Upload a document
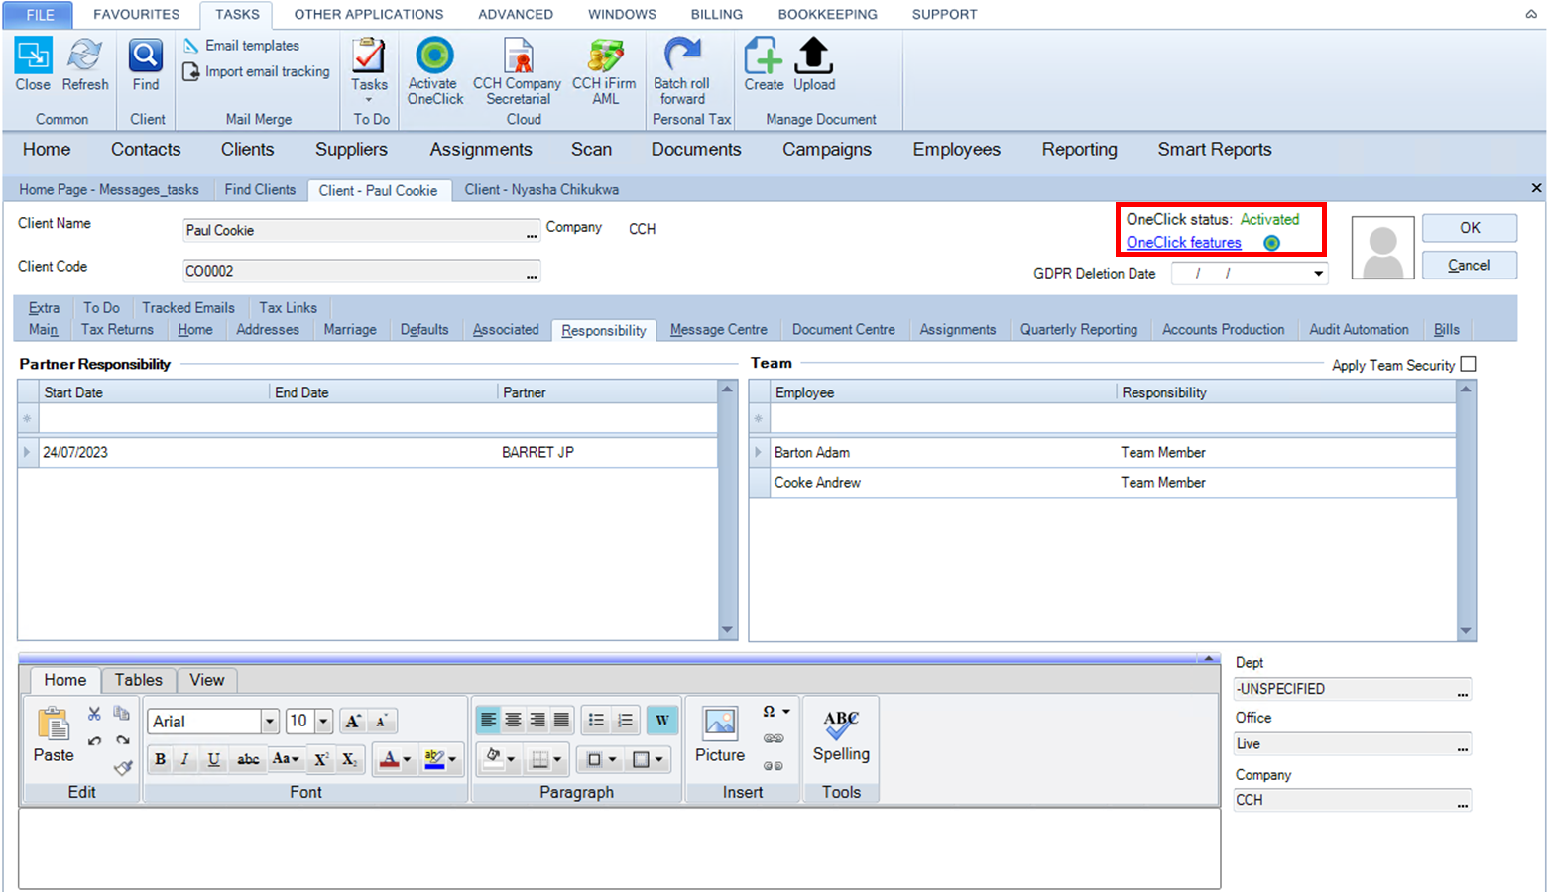Screen dimensions: 1550x892 tap(814, 65)
